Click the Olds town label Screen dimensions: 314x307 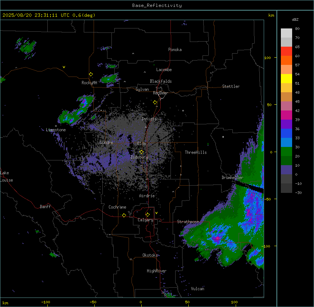[x=141, y=144]
